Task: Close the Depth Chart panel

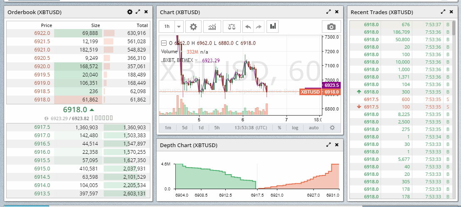Action: (x=337, y=145)
